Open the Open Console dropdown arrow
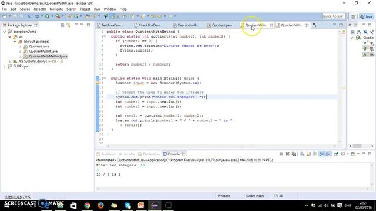Viewport: 376px width, 211px height. pos(358,154)
